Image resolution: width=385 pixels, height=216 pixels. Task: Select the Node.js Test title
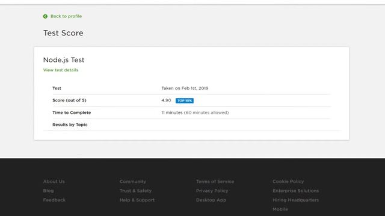pos(64,60)
